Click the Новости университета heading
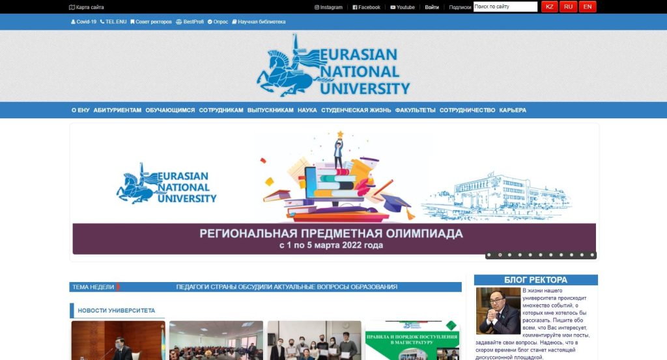The image size is (667, 360). 116,311
